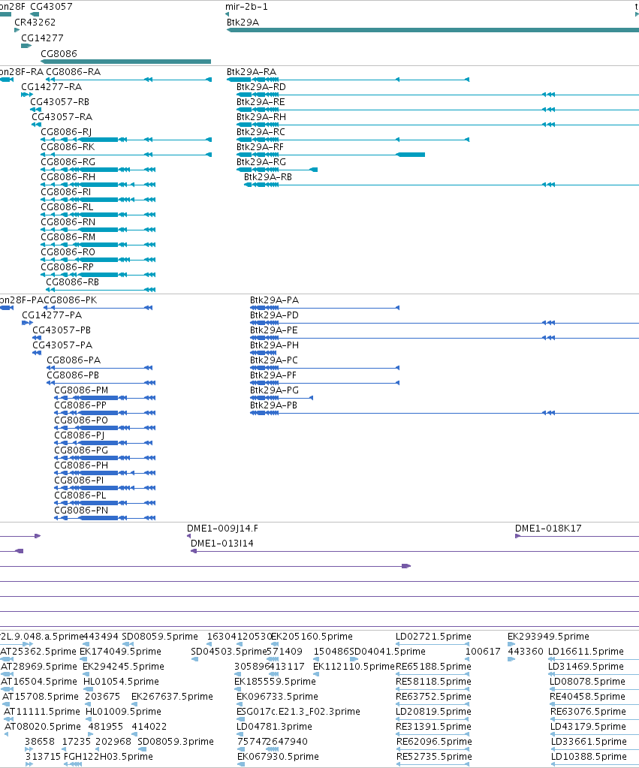Select EST SD04041.5prime
Screen dimensions: 639x768
(387, 652)
